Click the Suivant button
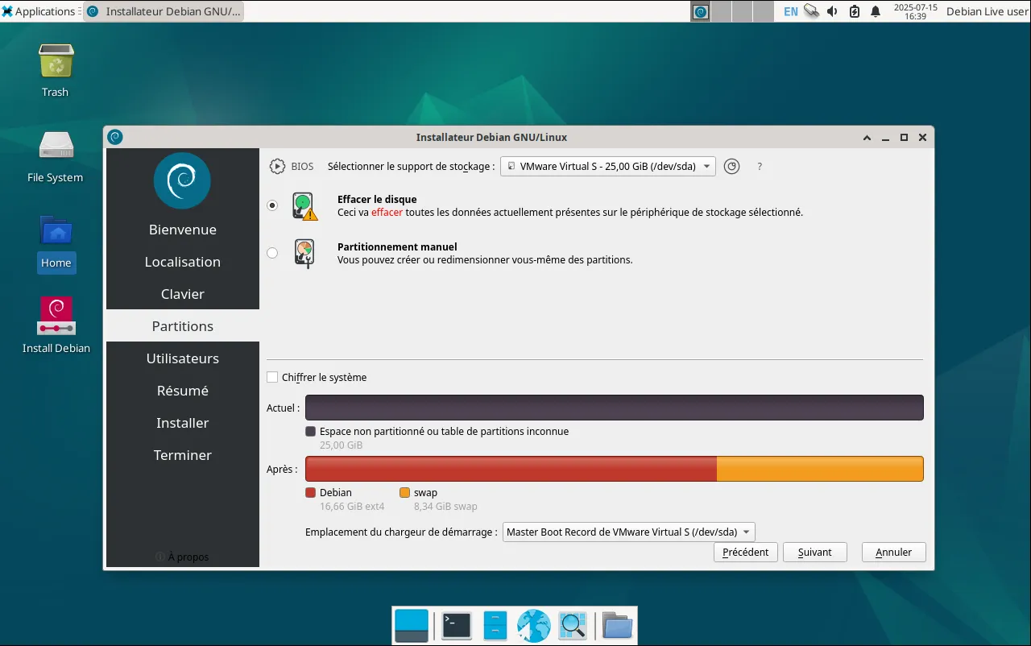The height and width of the screenshot is (646, 1031). coord(814,553)
